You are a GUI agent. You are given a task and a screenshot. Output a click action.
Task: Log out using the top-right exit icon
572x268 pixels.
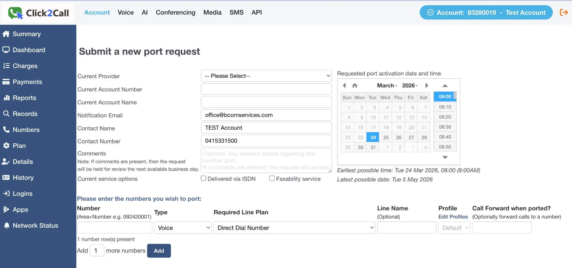[564, 12]
